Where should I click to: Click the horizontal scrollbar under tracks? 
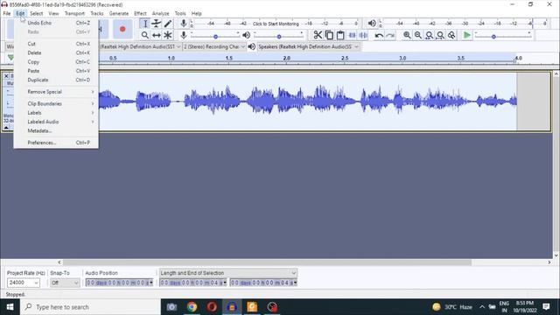coord(267,262)
